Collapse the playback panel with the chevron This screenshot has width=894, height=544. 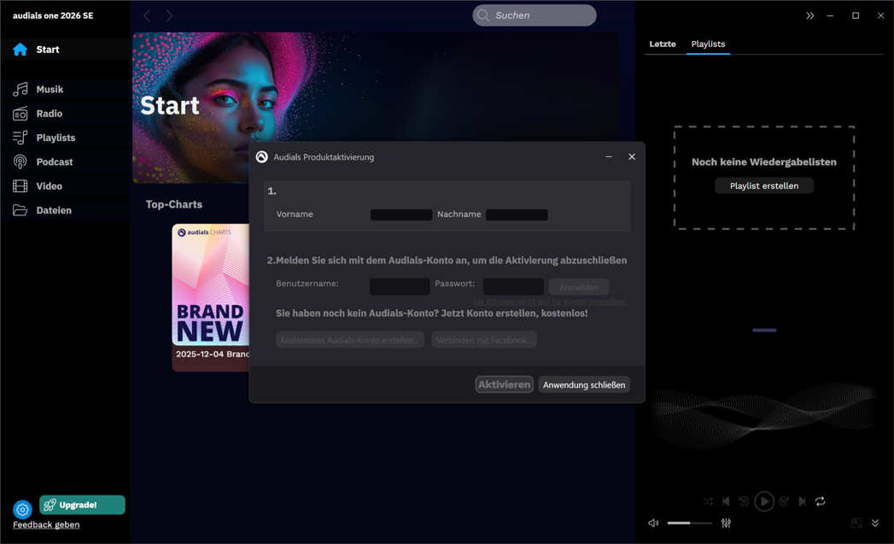874,522
